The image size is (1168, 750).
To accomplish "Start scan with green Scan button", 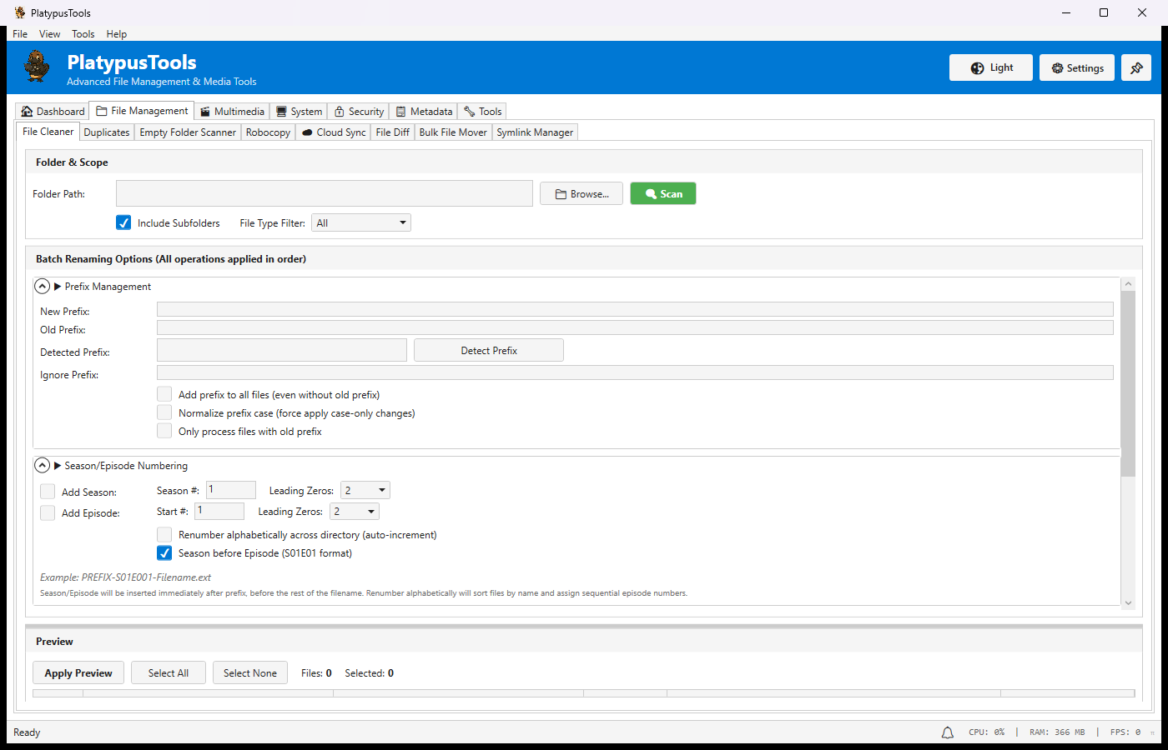I will click(x=663, y=194).
